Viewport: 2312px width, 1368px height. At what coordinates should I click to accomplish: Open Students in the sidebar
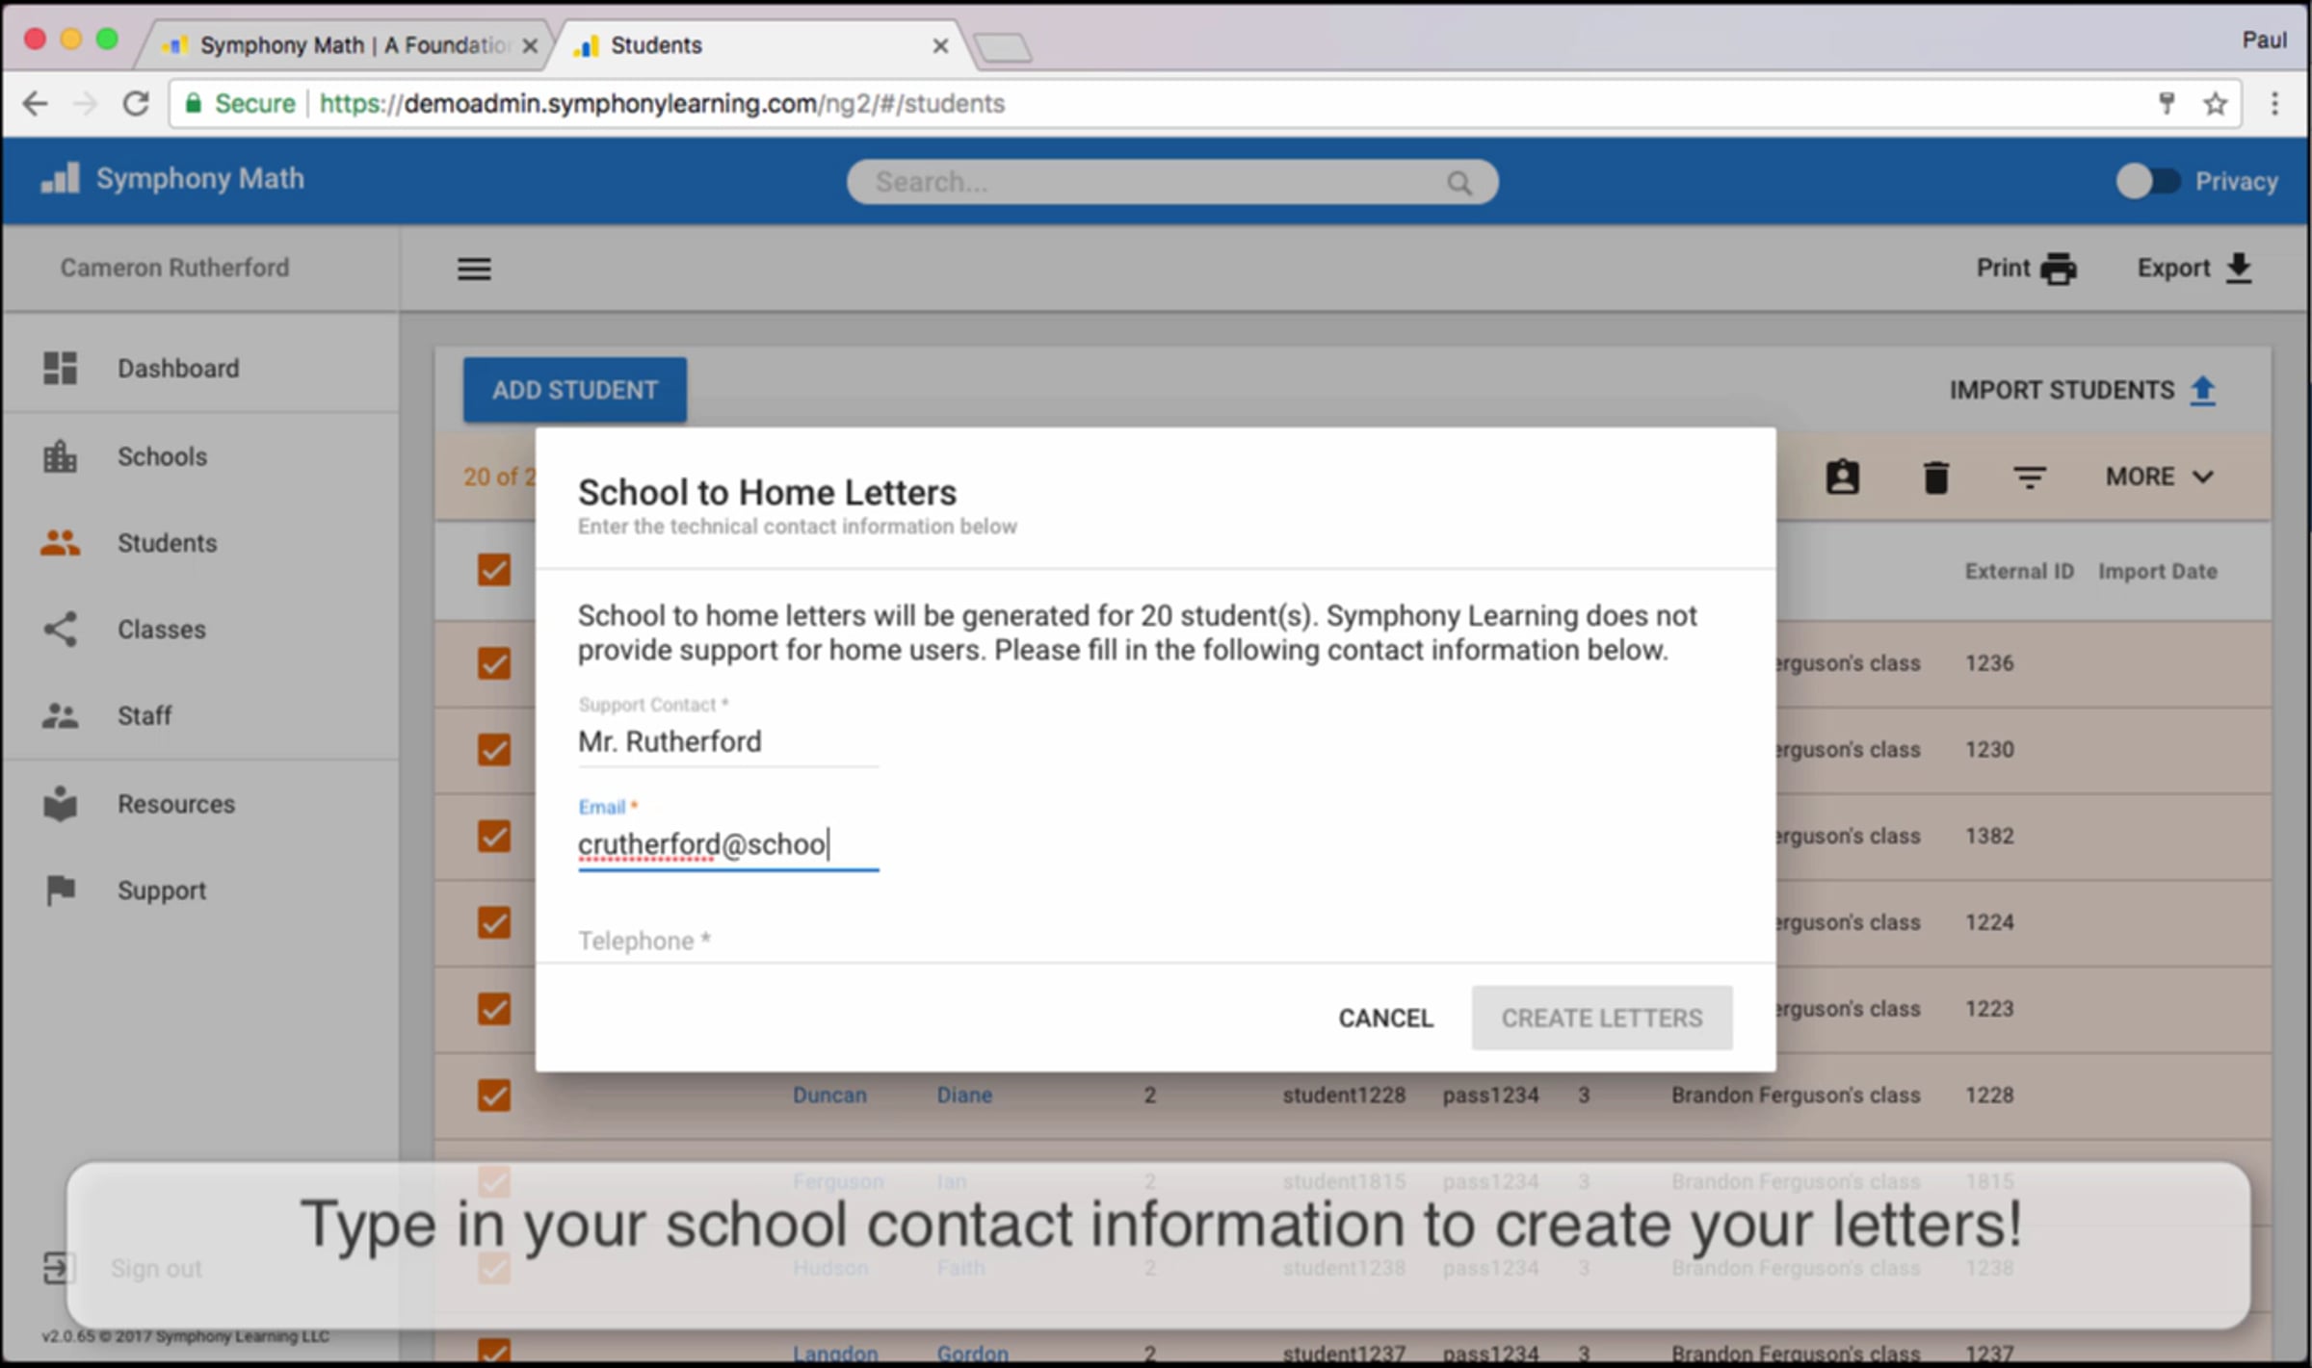(x=200, y=543)
